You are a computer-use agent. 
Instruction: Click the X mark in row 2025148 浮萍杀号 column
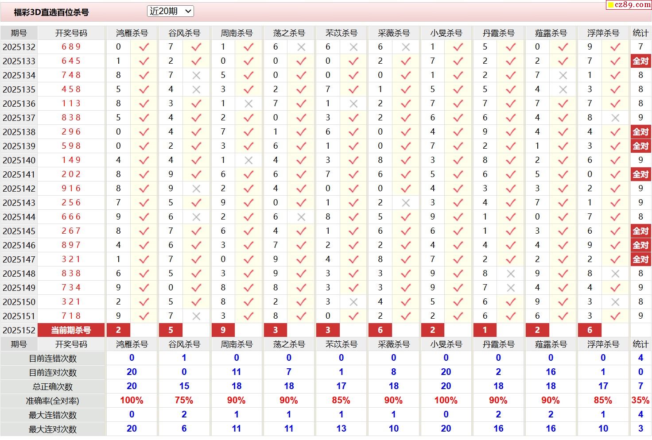615,274
